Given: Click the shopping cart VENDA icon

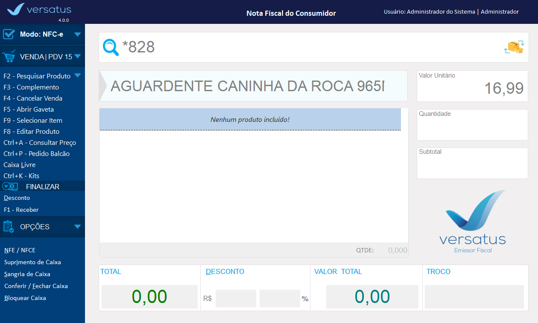Looking at the screenshot, I should coord(9,56).
